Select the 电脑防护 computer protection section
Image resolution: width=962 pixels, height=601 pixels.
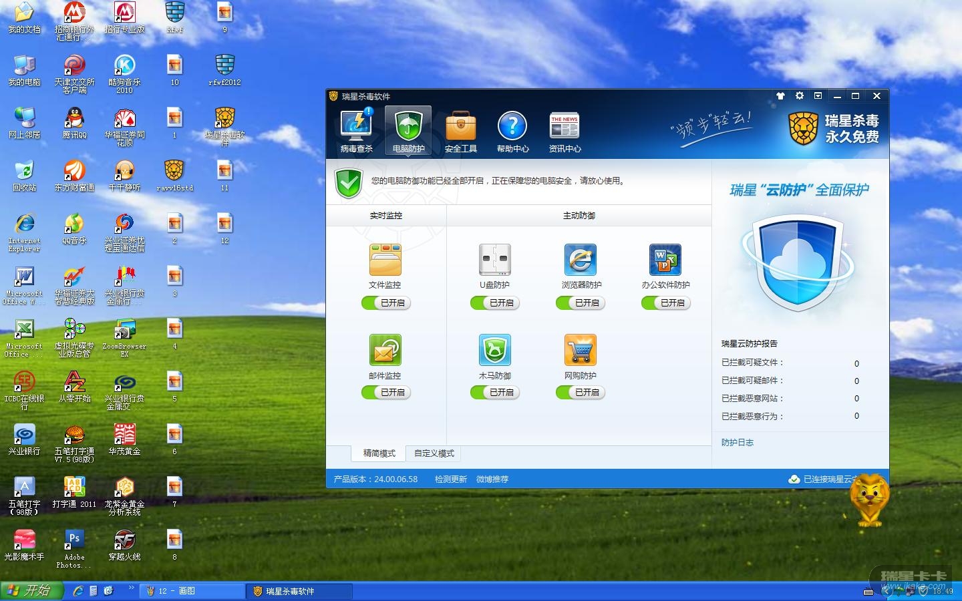408,132
